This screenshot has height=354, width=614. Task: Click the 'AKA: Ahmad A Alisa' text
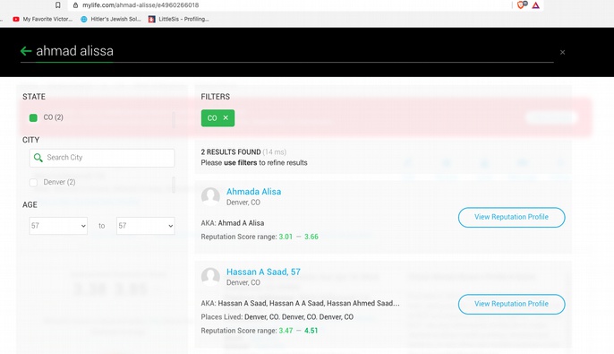(233, 223)
